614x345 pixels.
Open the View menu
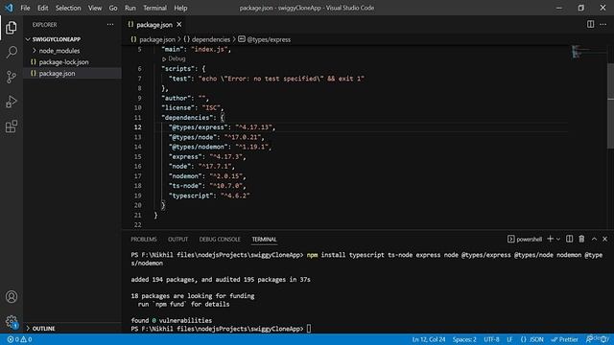pyautogui.click(x=95, y=8)
